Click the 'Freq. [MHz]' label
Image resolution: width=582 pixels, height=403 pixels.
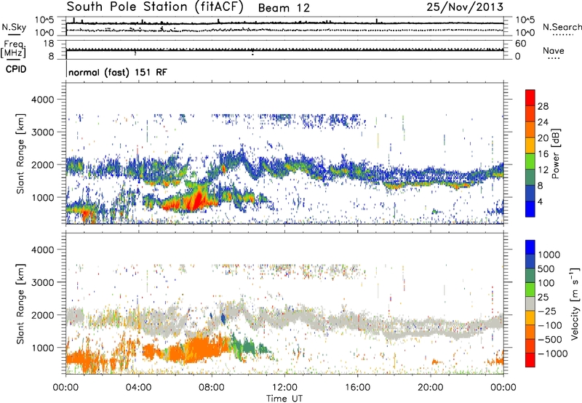13,49
